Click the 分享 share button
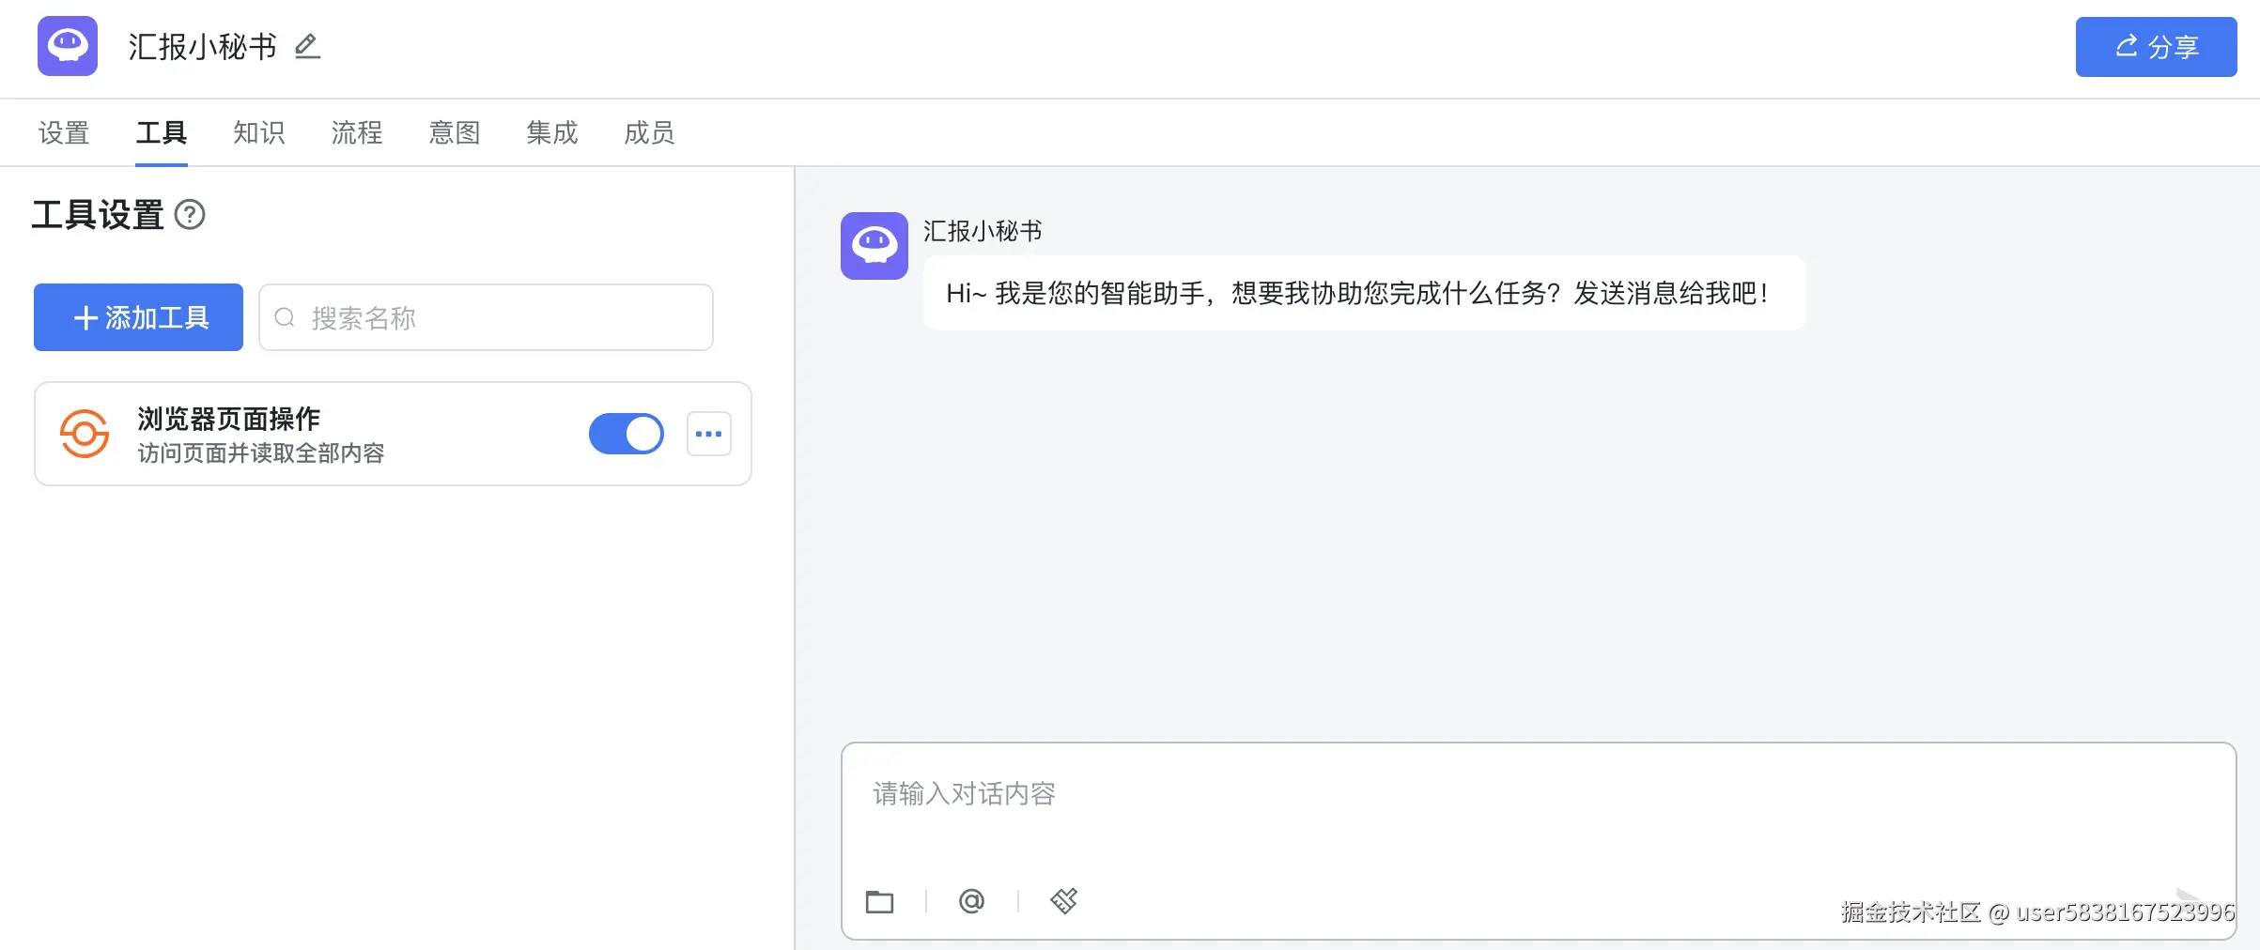Viewport: 2260px width, 950px height. coord(2156,47)
